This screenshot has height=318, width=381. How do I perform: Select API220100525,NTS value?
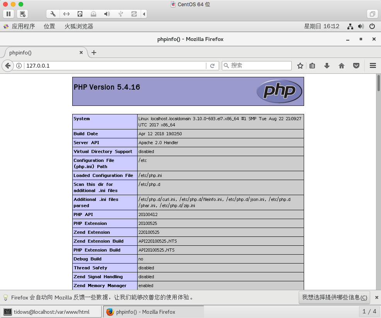(158, 241)
